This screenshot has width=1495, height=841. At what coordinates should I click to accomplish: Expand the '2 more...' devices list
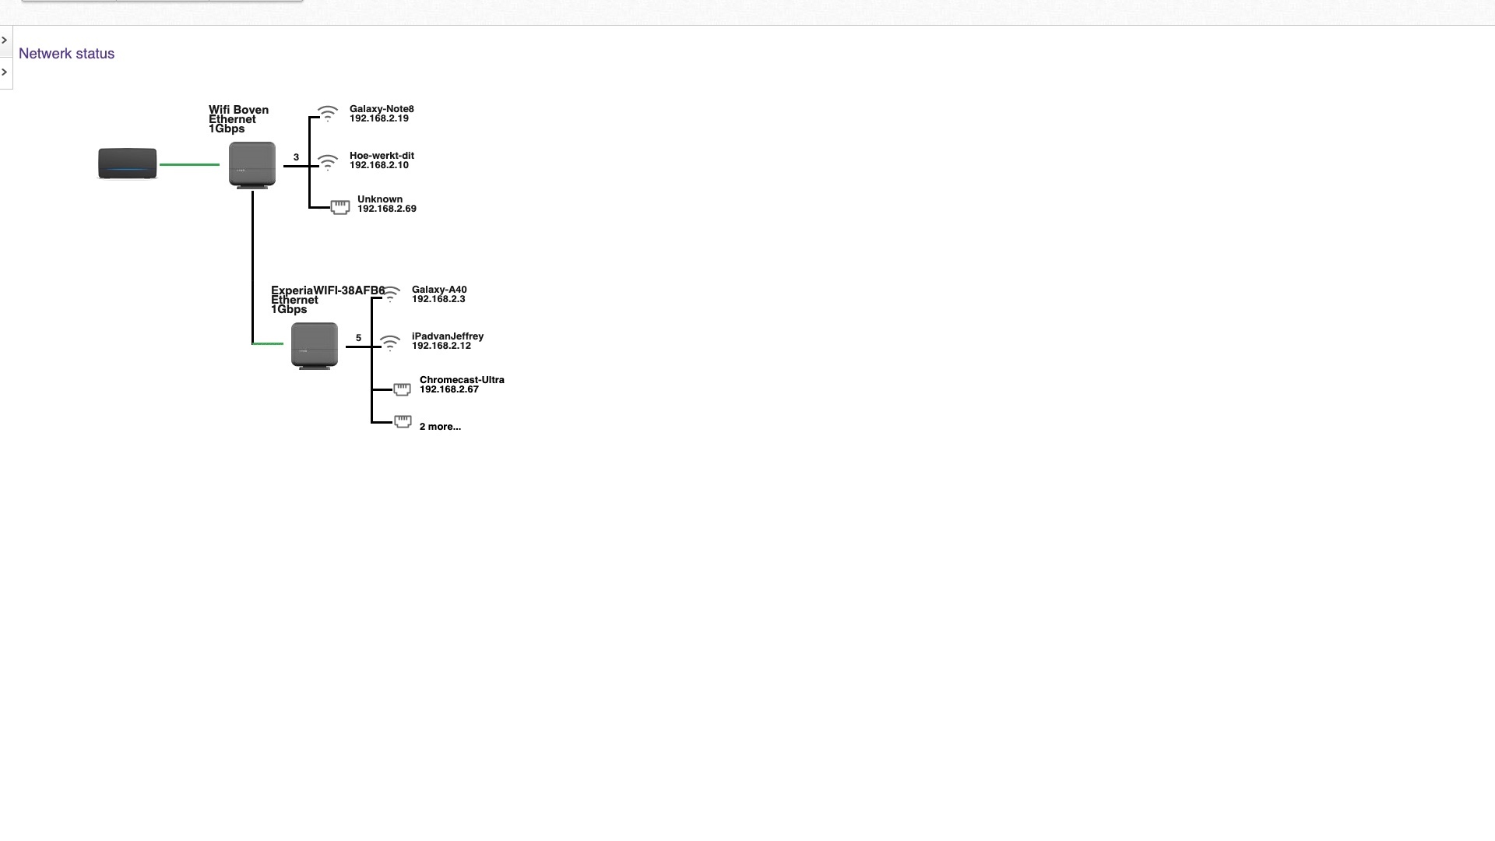441,425
